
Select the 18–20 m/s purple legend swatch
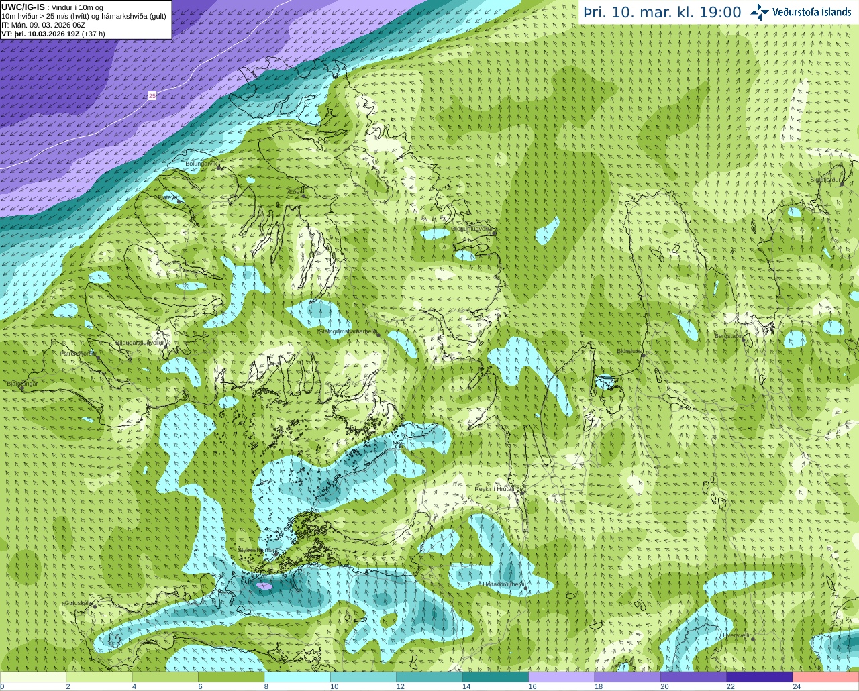[627, 677]
